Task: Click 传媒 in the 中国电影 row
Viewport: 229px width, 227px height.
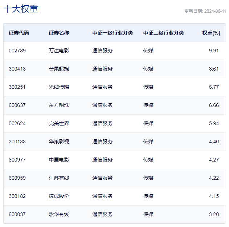Action: 148,160
